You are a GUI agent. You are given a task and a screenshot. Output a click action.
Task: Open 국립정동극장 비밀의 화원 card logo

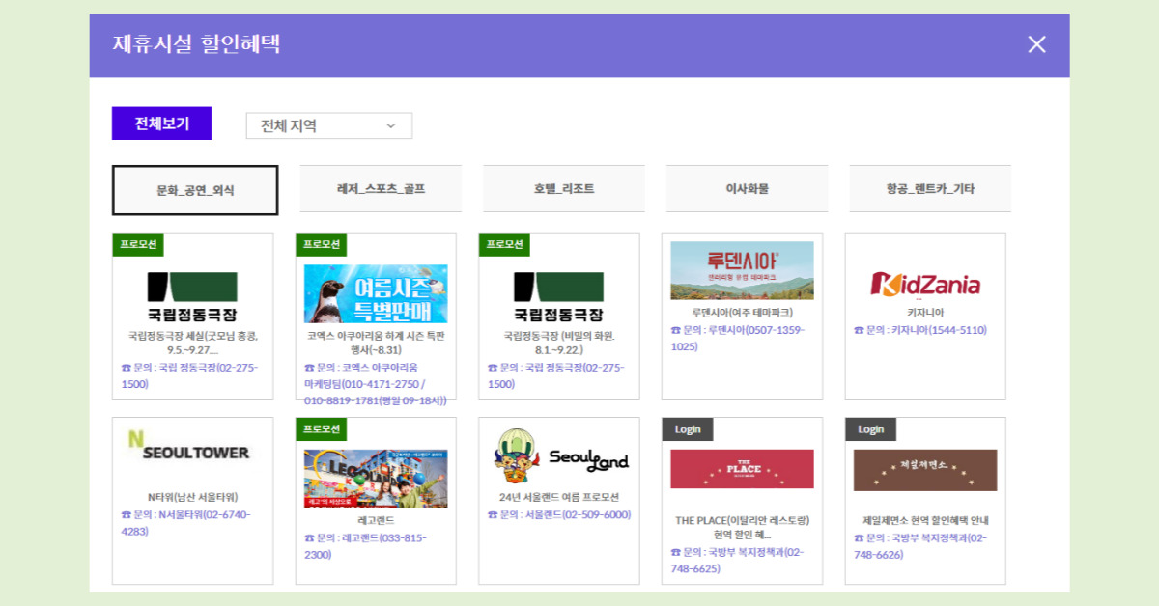558,297
